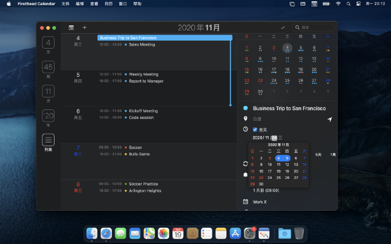Click the location arrow navigation icon
The image size is (391, 244).
(x=330, y=119)
